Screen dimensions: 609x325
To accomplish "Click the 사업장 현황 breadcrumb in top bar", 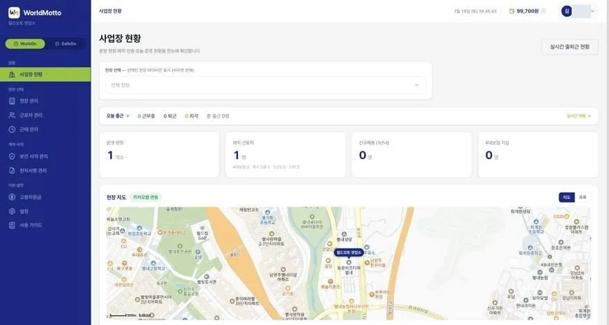I will (110, 11).
